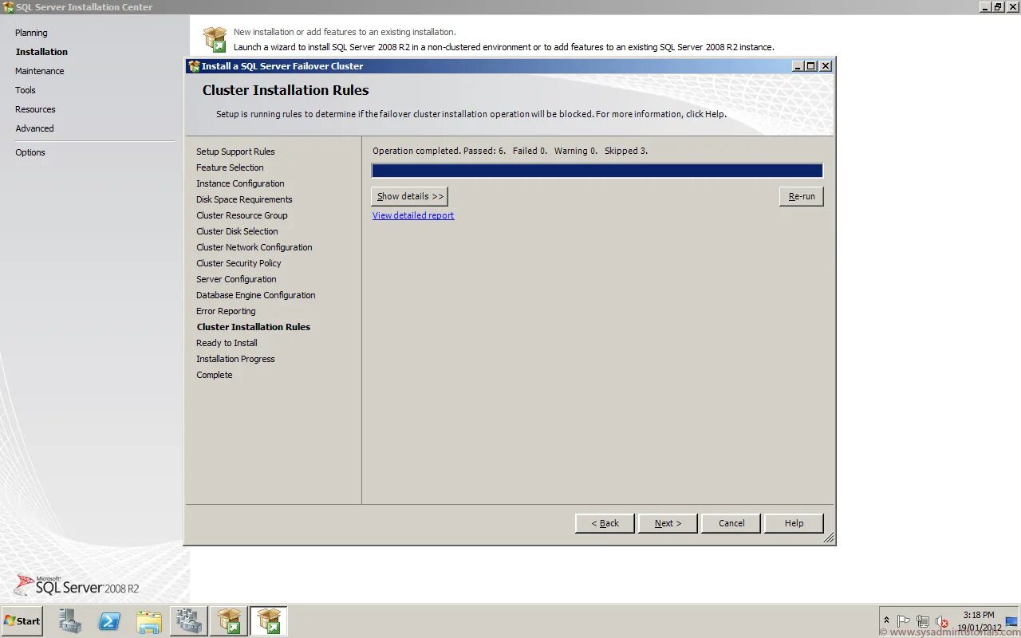This screenshot has height=638, width=1021.
Task: Select Maintenance in Installation Center sidebar
Action: coord(40,71)
